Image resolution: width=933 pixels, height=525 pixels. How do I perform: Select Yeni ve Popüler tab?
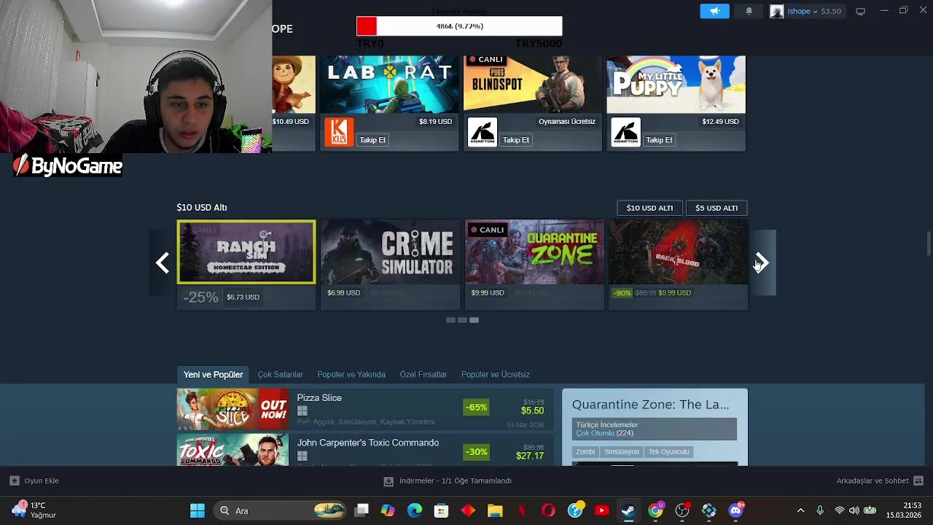click(213, 375)
